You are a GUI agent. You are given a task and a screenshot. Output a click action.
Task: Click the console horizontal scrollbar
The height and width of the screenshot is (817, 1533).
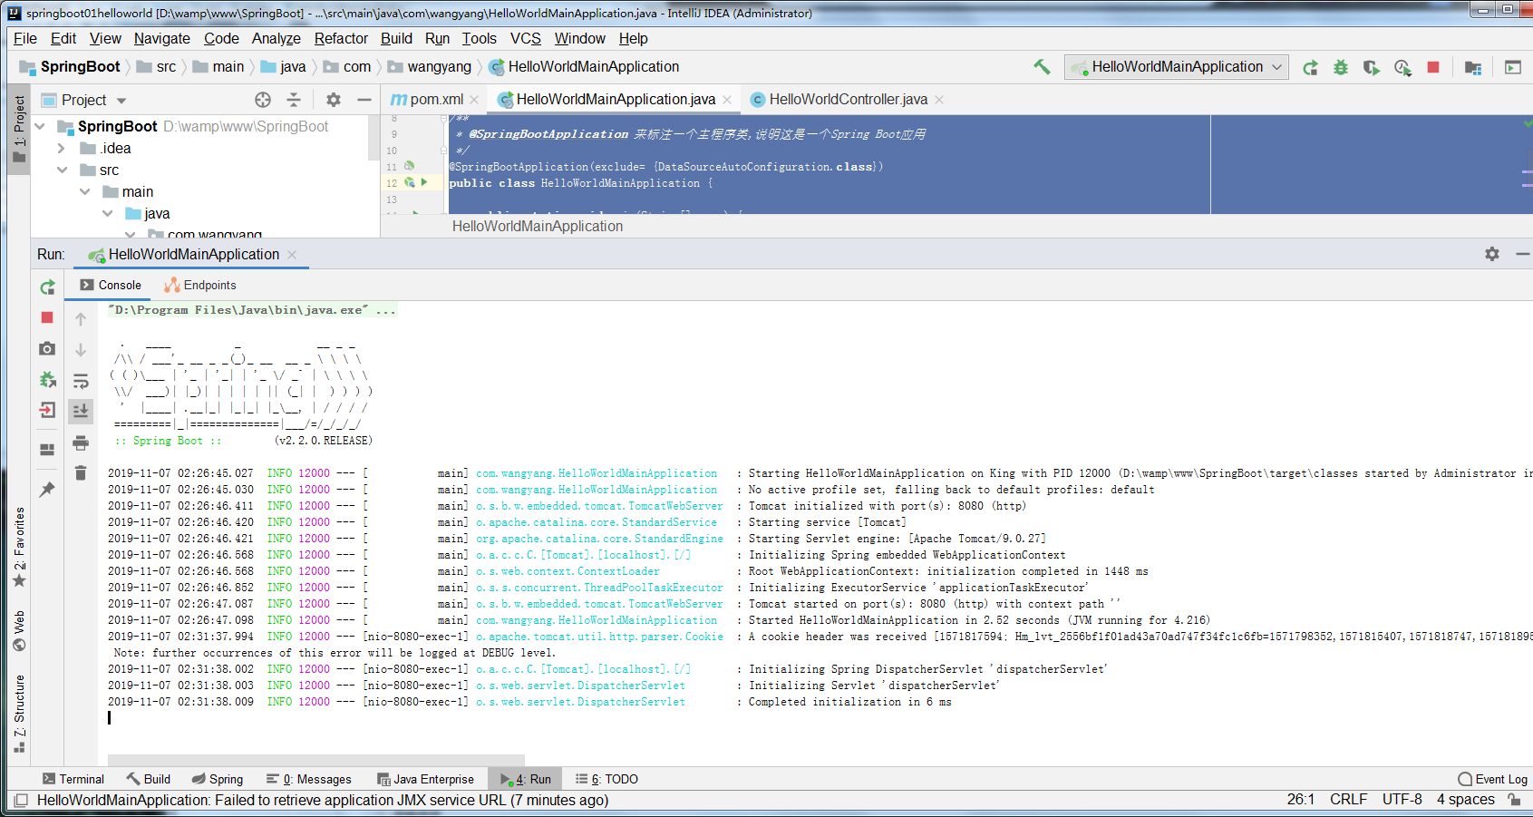click(315, 760)
